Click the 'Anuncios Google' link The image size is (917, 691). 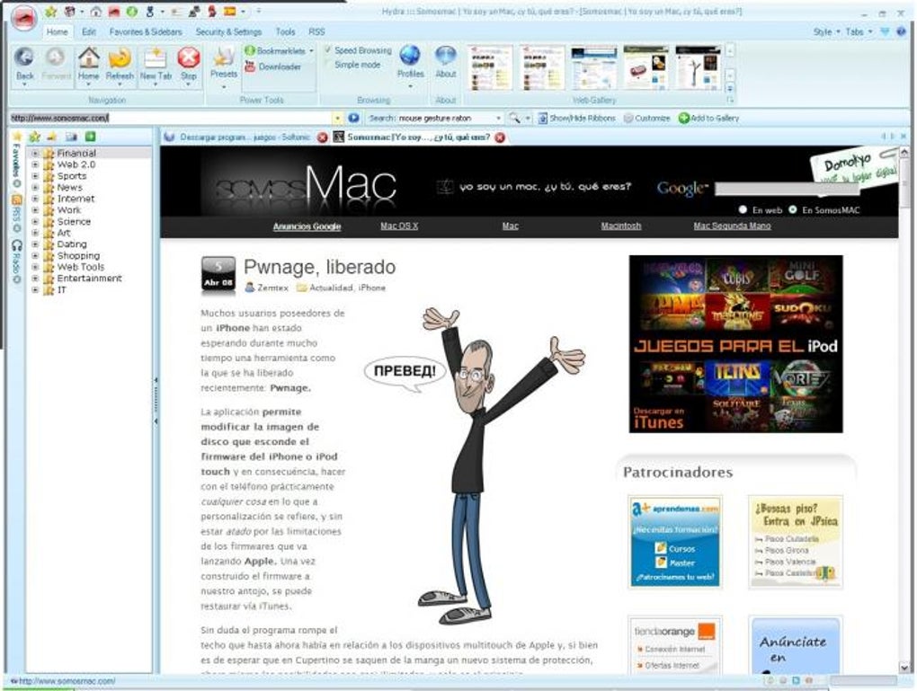pyautogui.click(x=307, y=226)
